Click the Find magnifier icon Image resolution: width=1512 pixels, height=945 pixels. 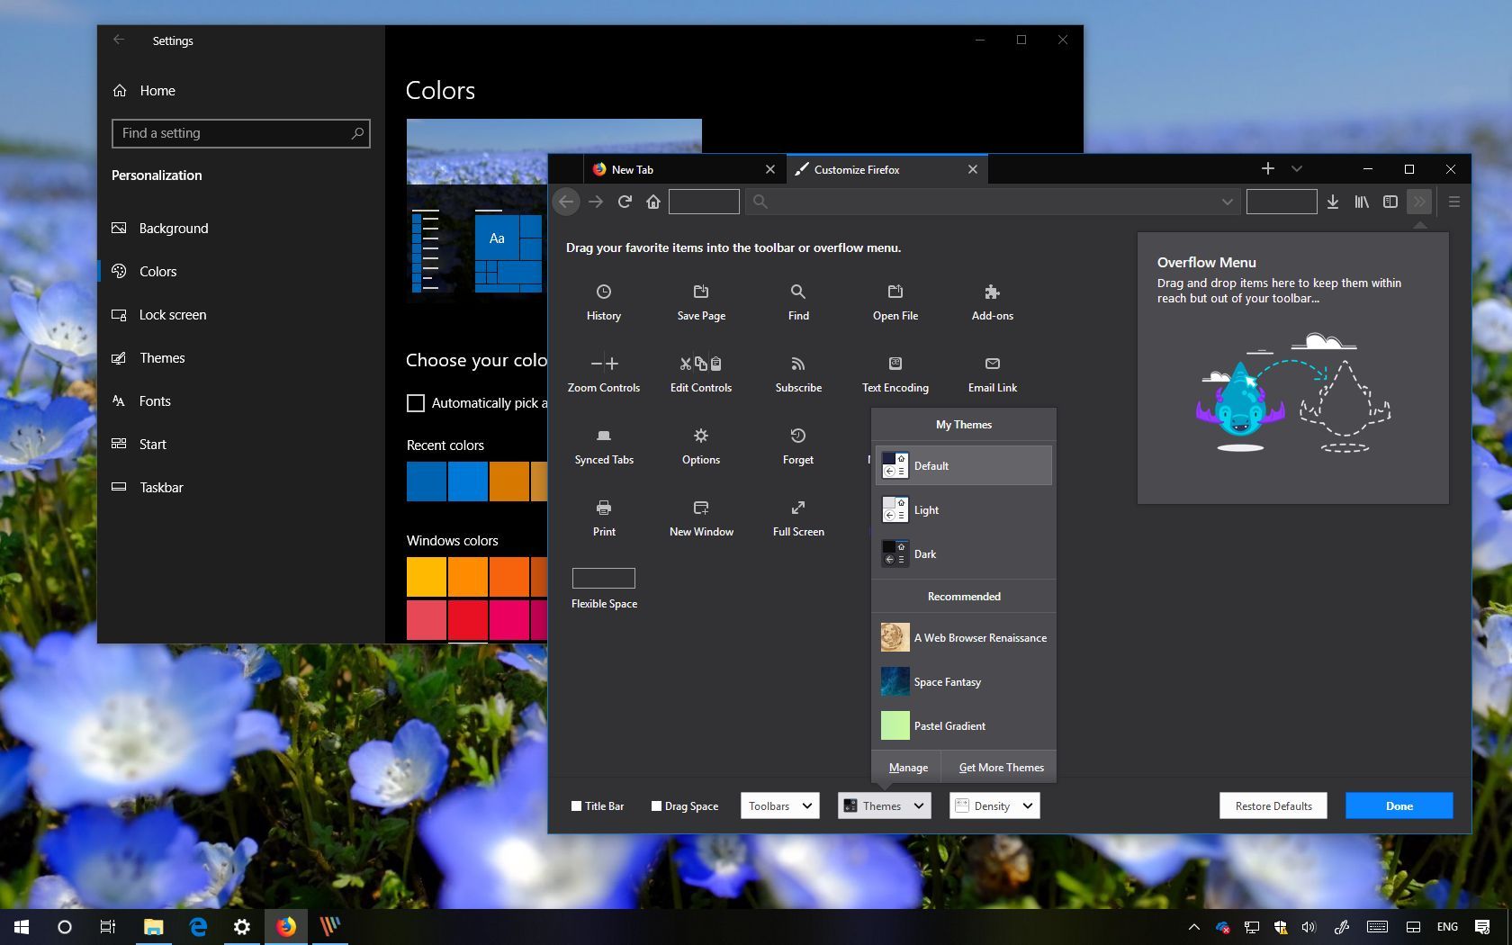pos(798,292)
